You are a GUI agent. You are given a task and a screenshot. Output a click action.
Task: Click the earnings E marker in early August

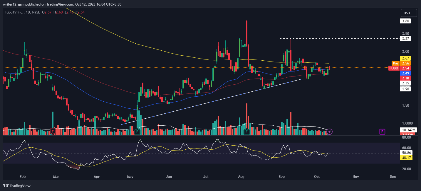247,132
